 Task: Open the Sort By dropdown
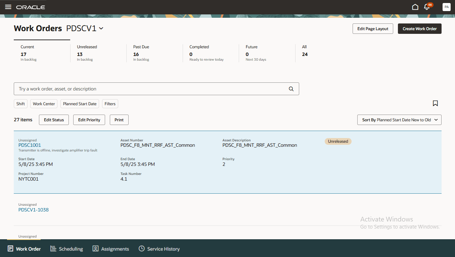399,120
